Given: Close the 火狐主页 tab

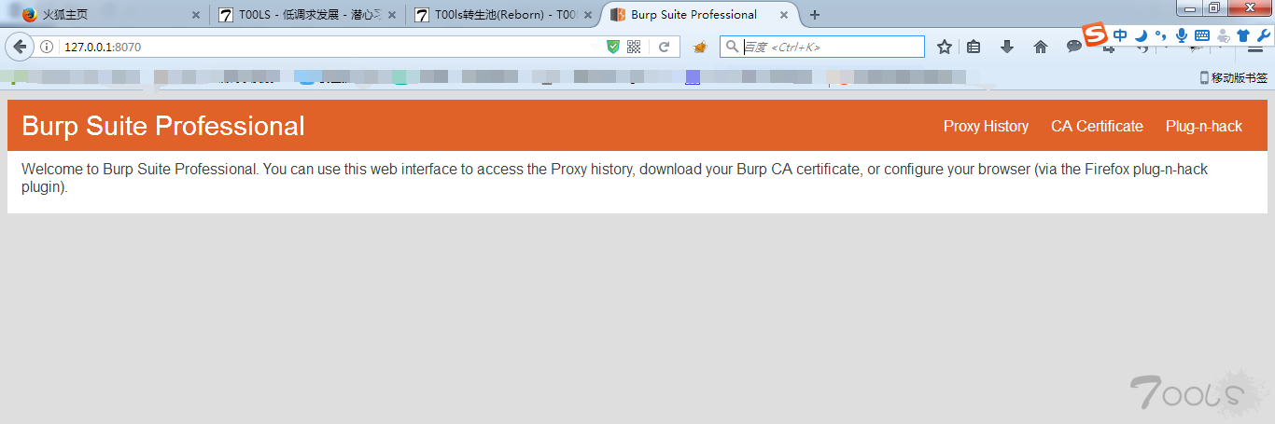Looking at the screenshot, I should (x=196, y=16).
